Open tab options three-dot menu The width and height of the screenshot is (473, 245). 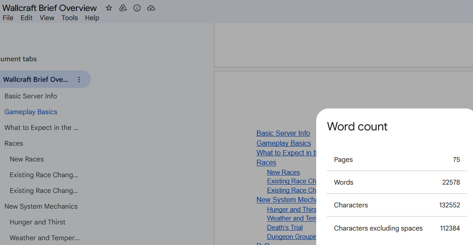click(x=79, y=80)
